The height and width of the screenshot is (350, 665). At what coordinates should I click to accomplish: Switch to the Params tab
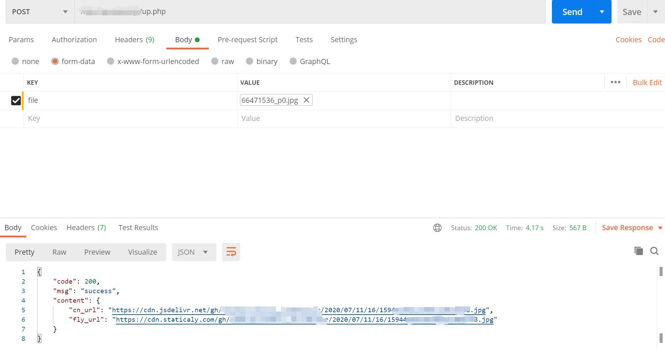21,39
